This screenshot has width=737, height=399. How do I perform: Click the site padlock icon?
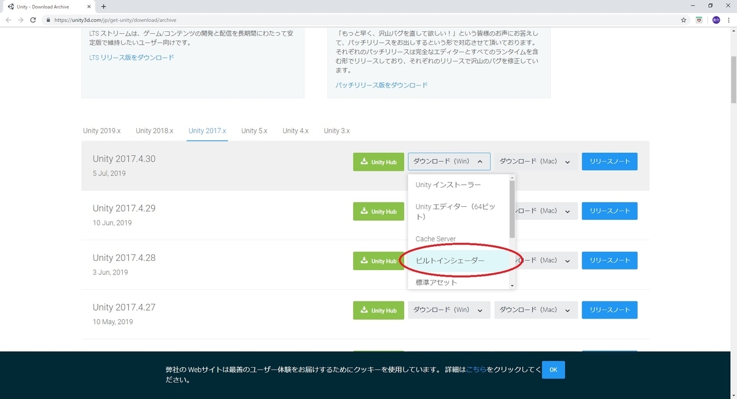49,20
